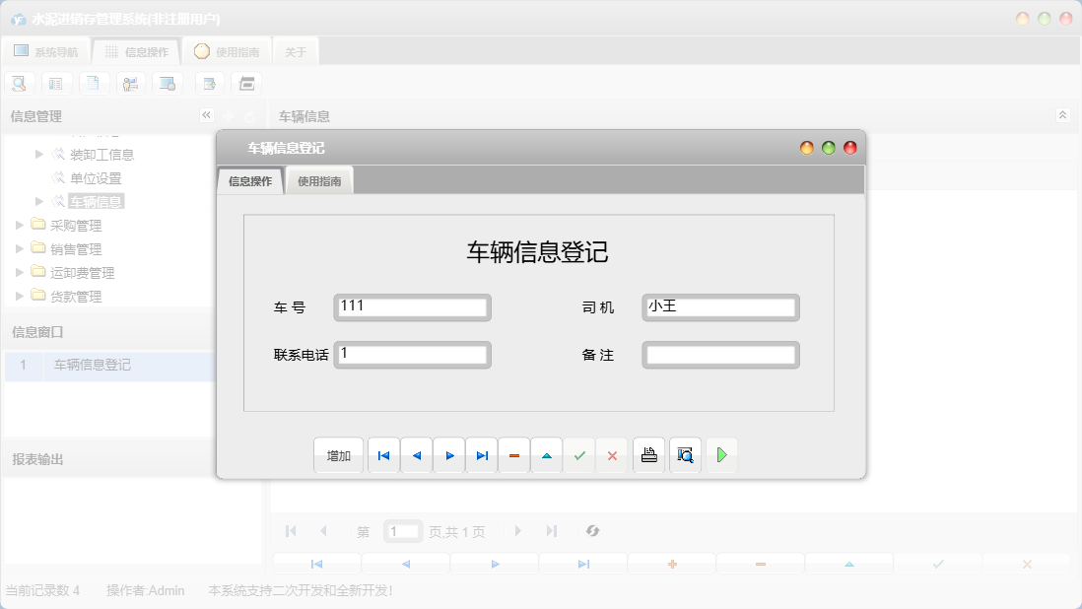Open print preview in the dialog

(x=684, y=454)
